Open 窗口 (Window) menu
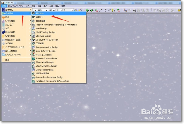 57,6
